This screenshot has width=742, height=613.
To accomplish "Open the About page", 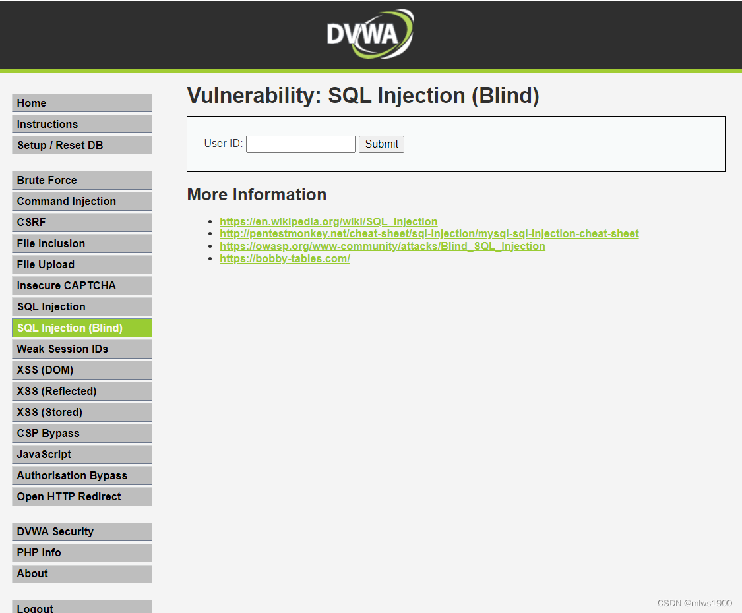I will point(82,573).
